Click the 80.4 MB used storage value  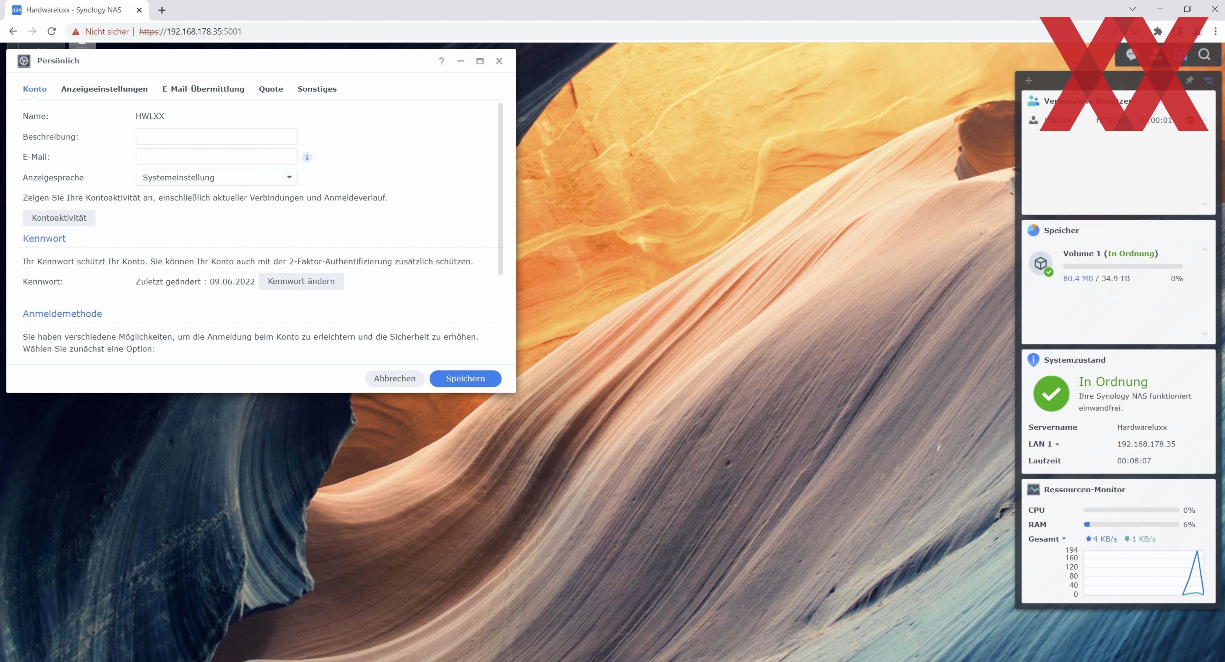1078,278
